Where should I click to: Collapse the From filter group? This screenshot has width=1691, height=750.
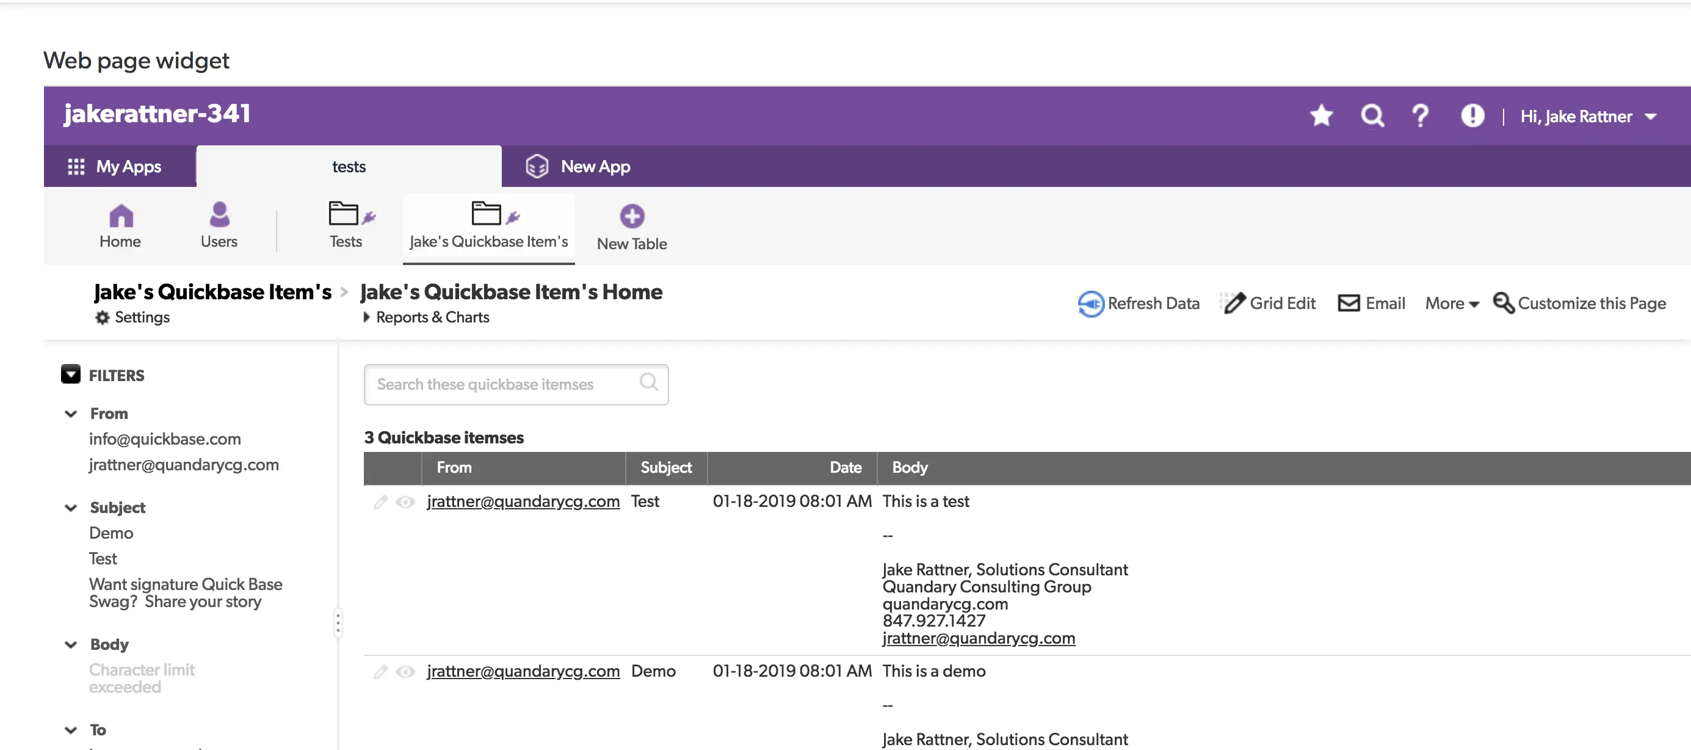[71, 413]
